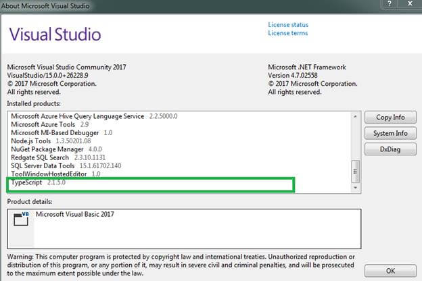Select the Microsoft MI-Based Debugger row
Screen dimensions: 422x281
[62, 133]
